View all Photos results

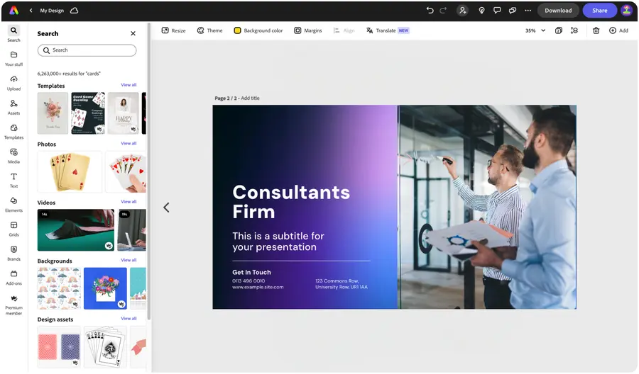point(129,144)
